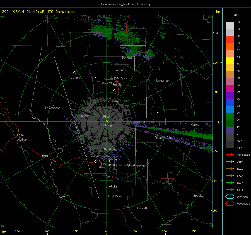Click the km unit label at bottom-left

point(4,232)
